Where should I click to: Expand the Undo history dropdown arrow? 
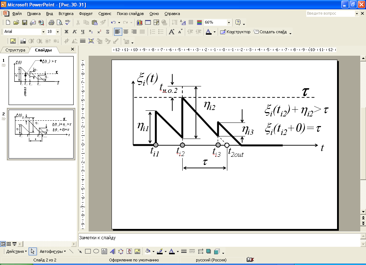[119, 22]
